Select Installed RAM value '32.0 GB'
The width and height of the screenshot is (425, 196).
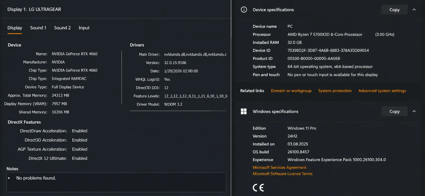click(295, 42)
